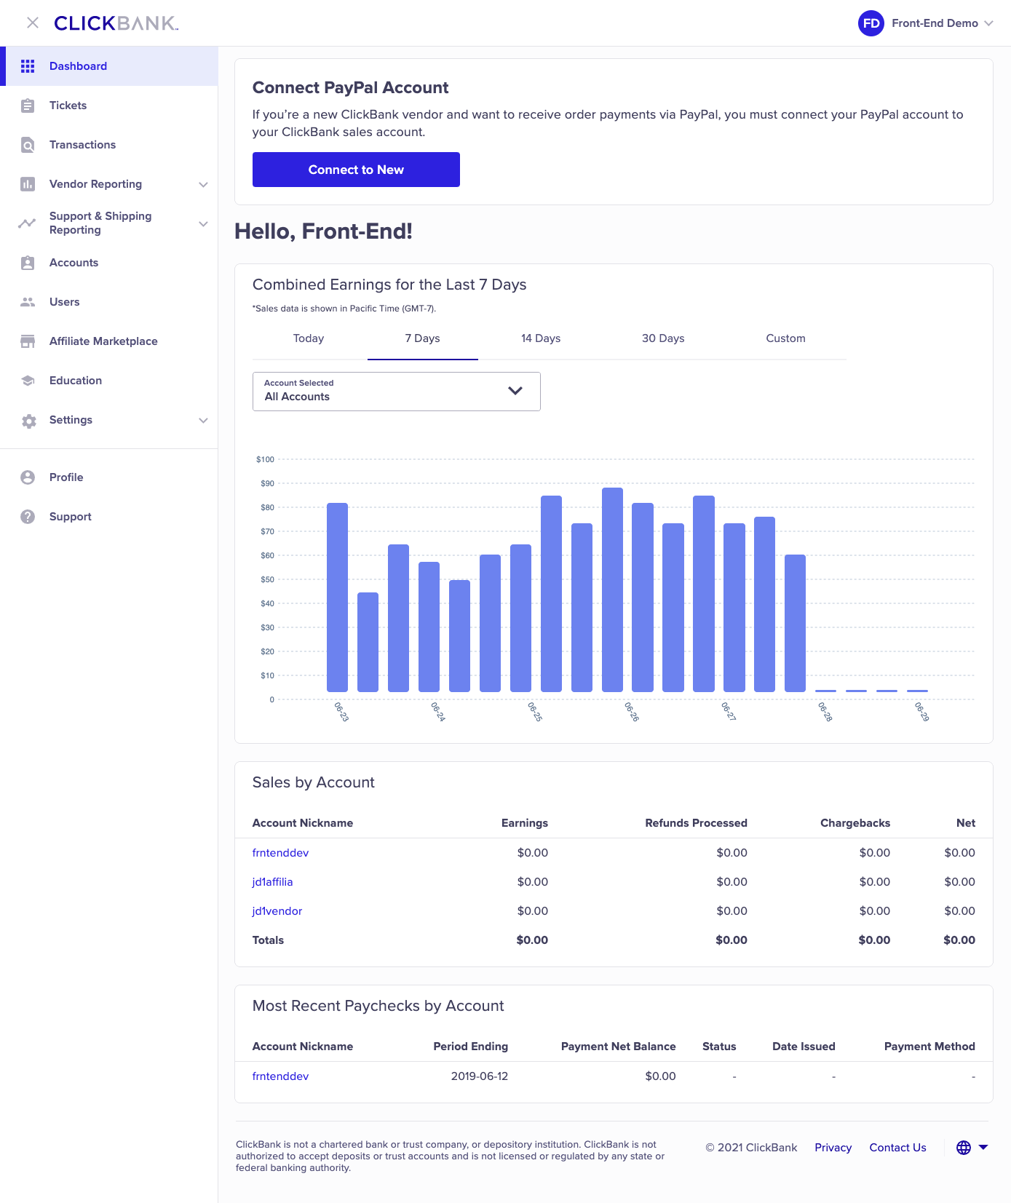Click the Connect to New button
This screenshot has height=1203, width=1011.
click(x=356, y=170)
